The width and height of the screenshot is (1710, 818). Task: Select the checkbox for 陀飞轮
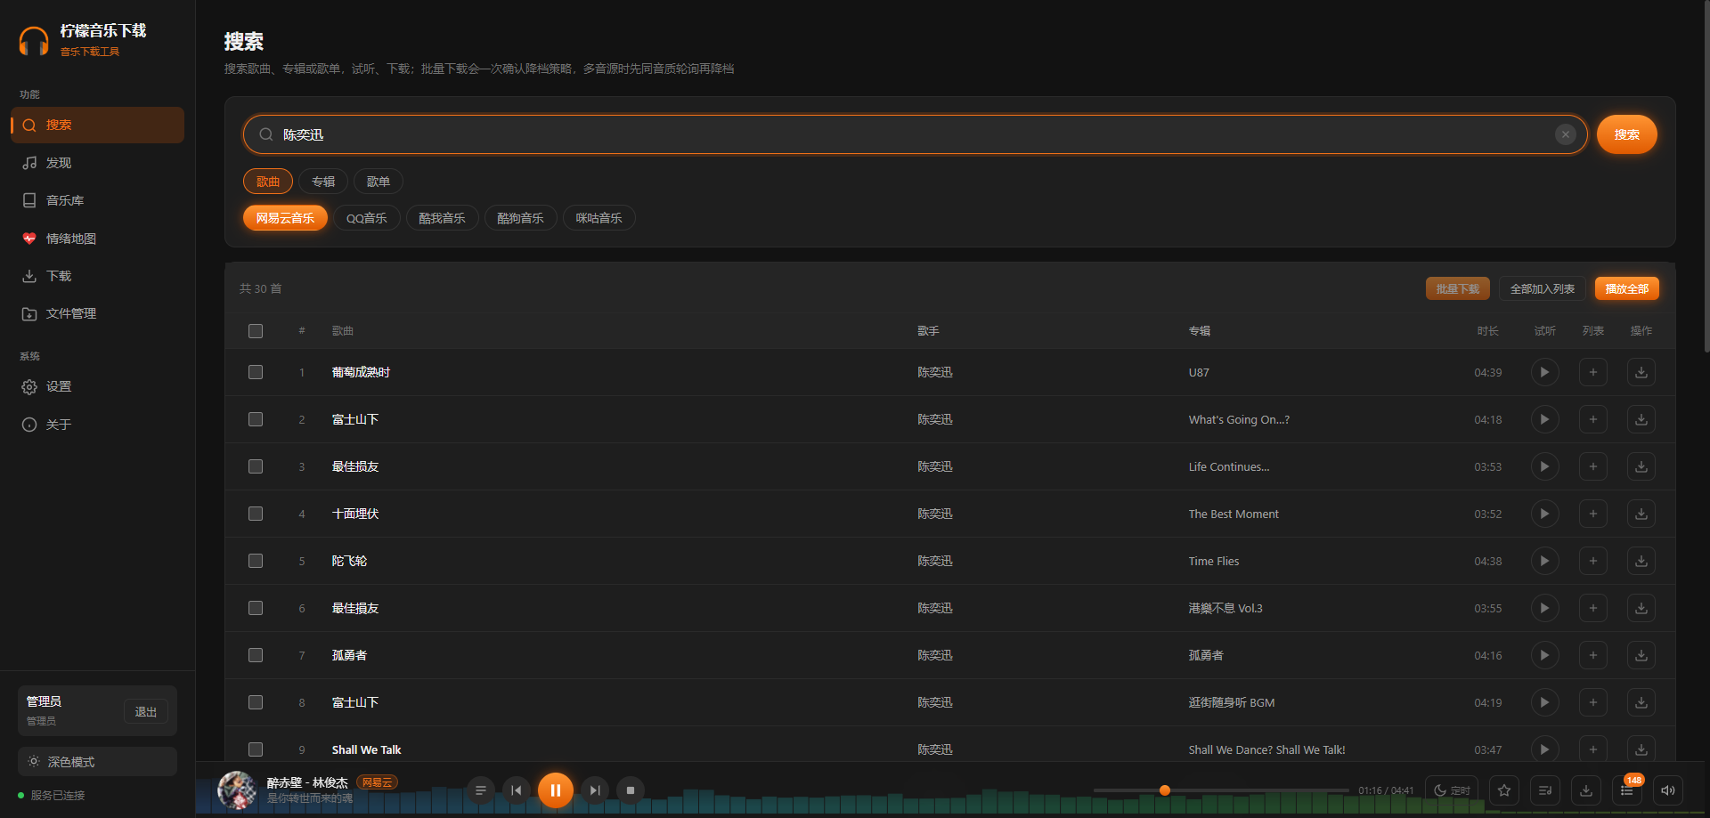(x=256, y=561)
